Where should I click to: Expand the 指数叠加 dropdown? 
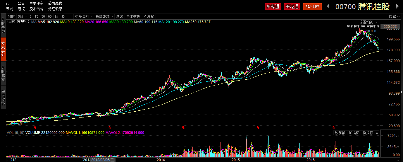click(104, 16)
